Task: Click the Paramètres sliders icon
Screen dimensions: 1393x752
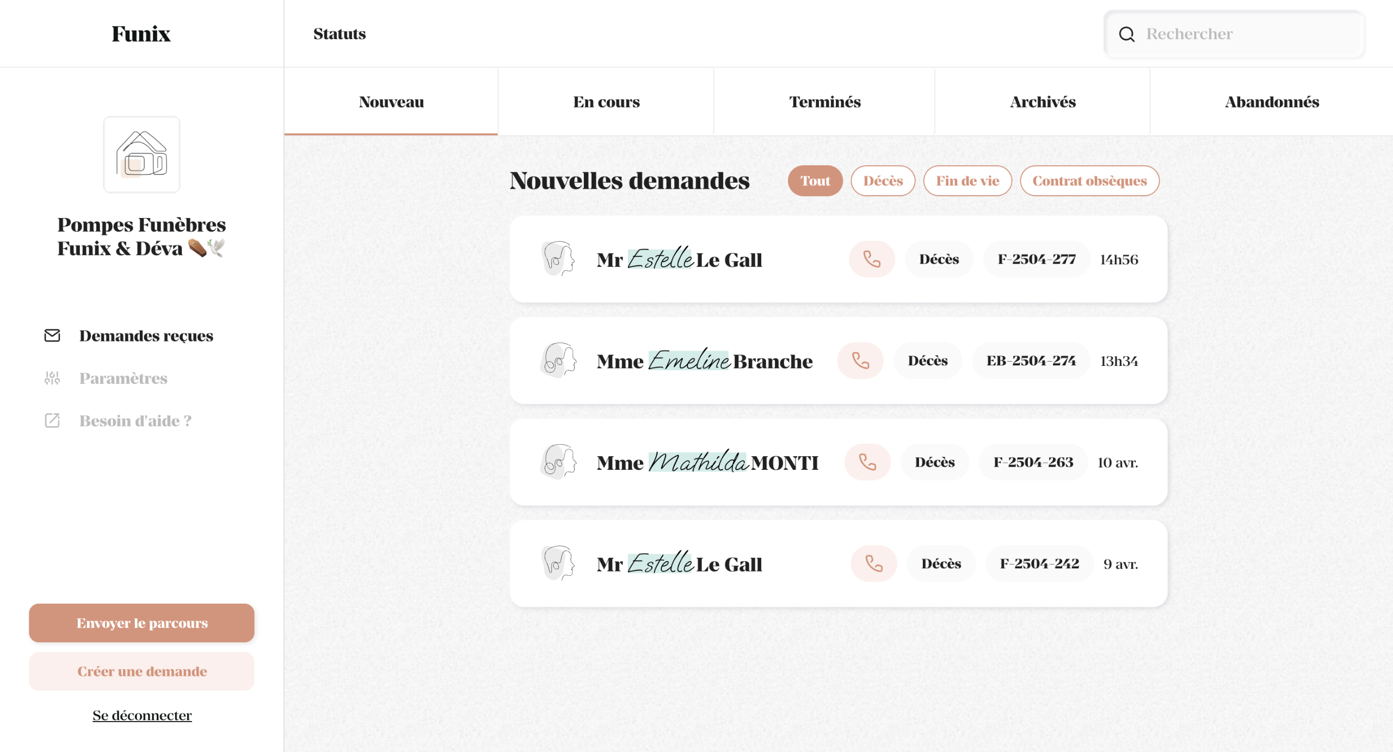Action: pyautogui.click(x=52, y=378)
